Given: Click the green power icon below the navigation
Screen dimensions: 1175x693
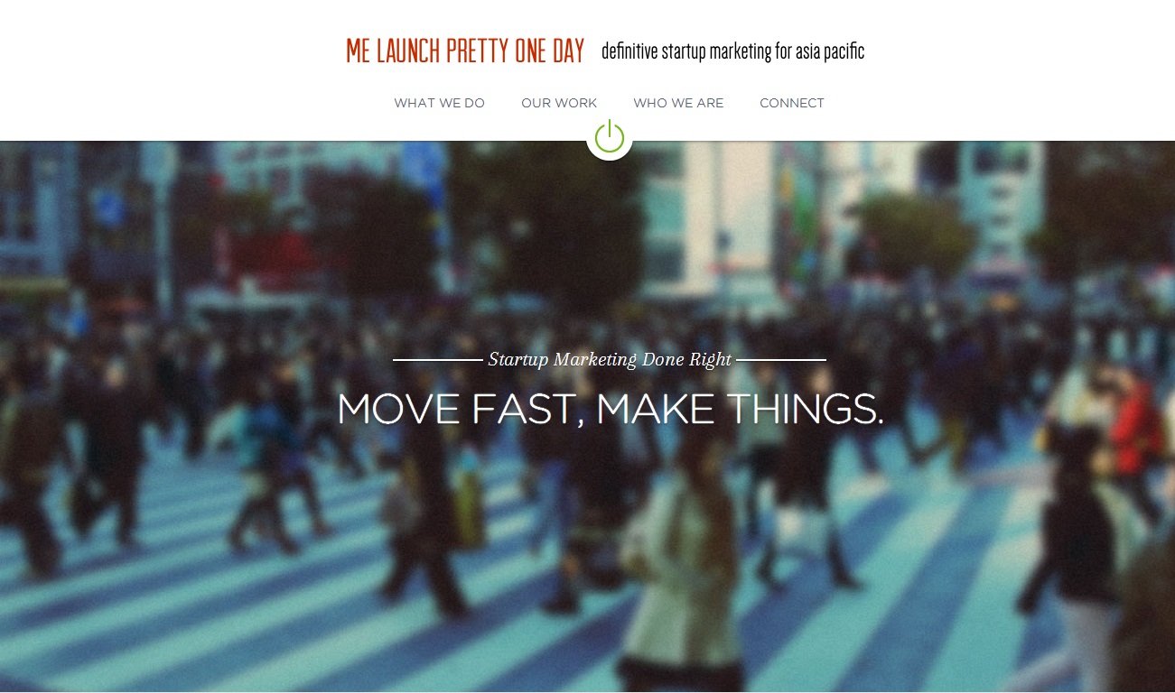Looking at the screenshot, I should [x=610, y=137].
